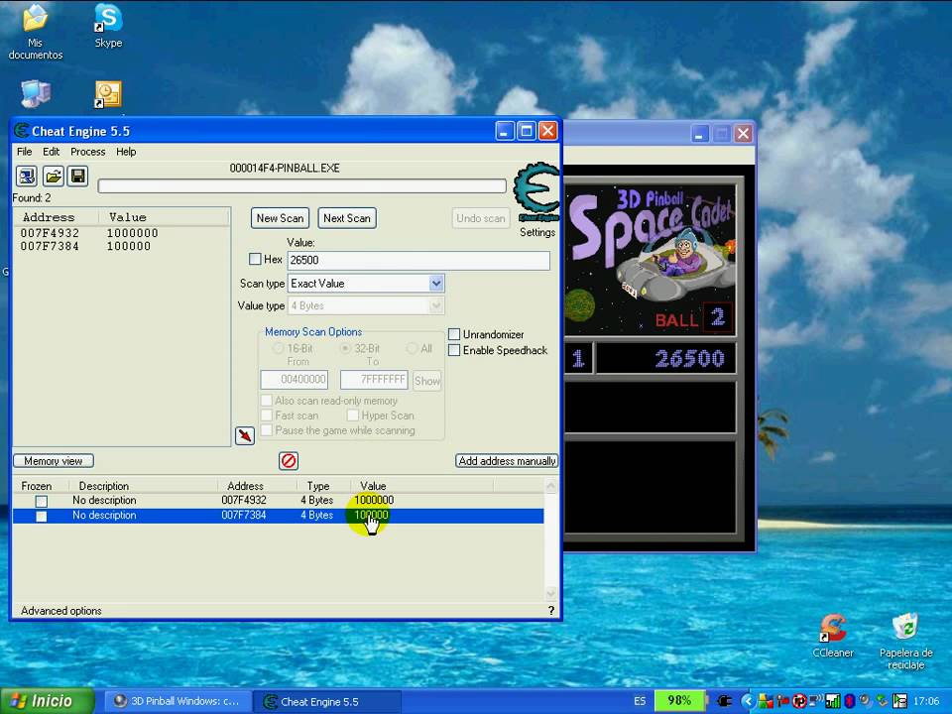Viewport: 952px width, 714px height.
Task: Open the Process menu
Action: [x=88, y=152]
